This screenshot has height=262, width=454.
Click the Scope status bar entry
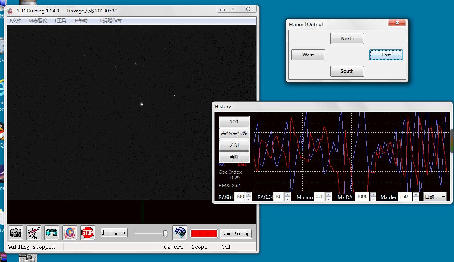click(x=200, y=247)
